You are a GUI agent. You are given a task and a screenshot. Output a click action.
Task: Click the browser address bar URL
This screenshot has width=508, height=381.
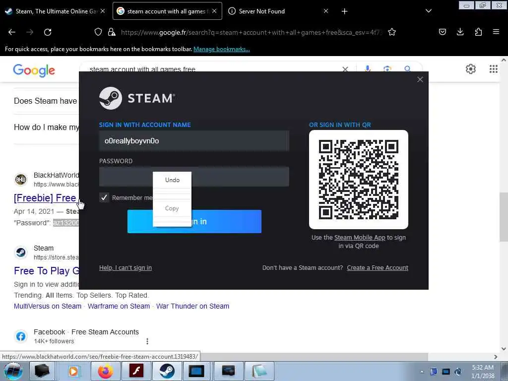click(x=252, y=32)
